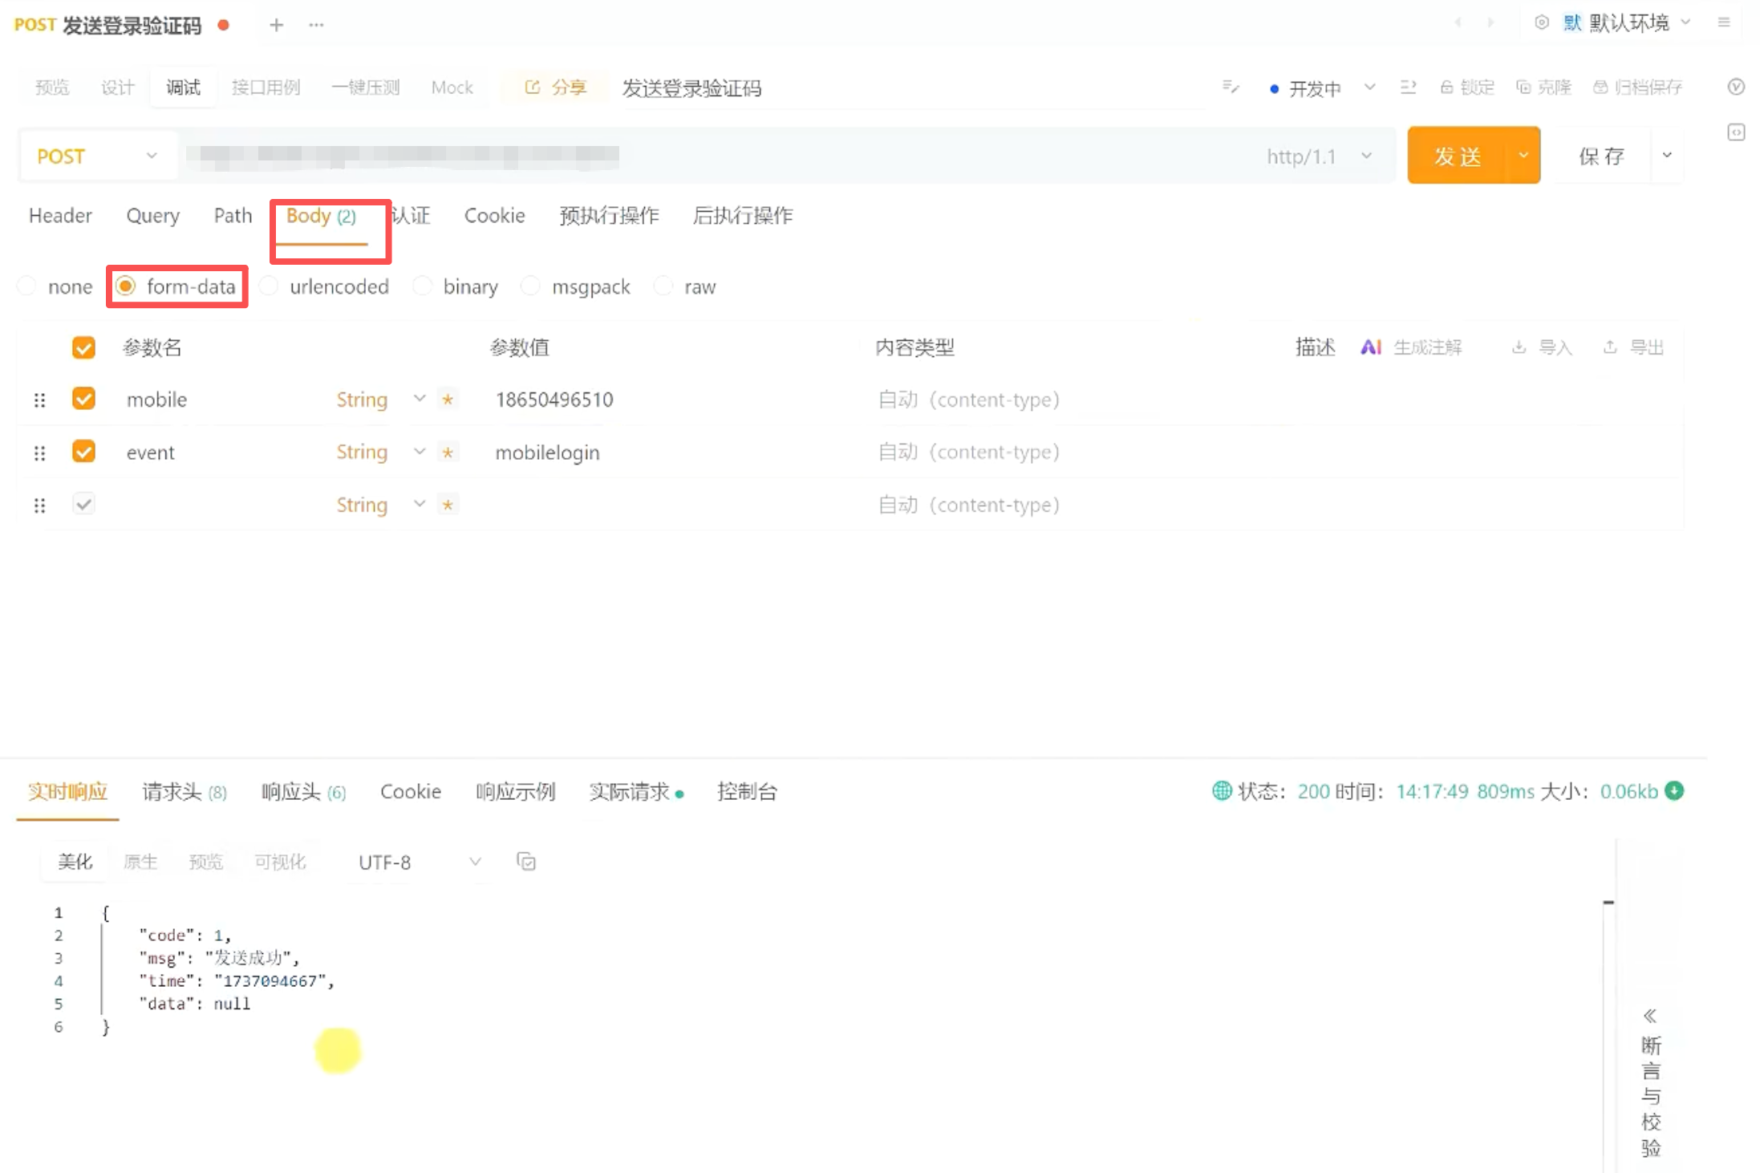Switch to the Header tab

tap(60, 215)
